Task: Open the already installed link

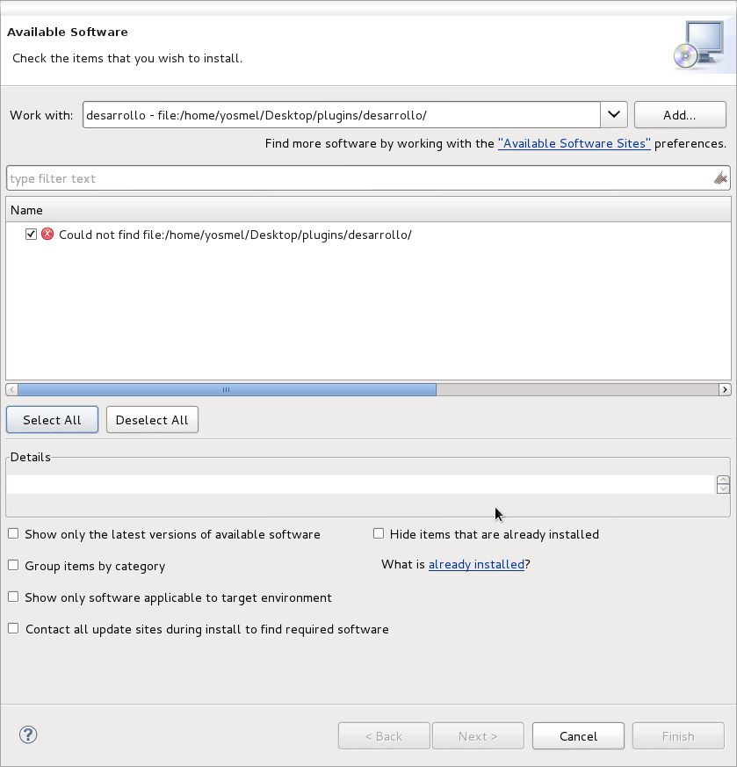Action: [x=476, y=565]
